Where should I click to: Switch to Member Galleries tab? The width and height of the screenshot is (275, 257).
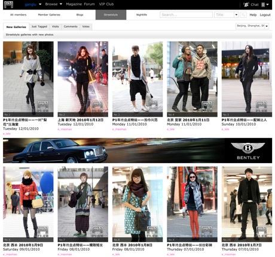point(49,15)
